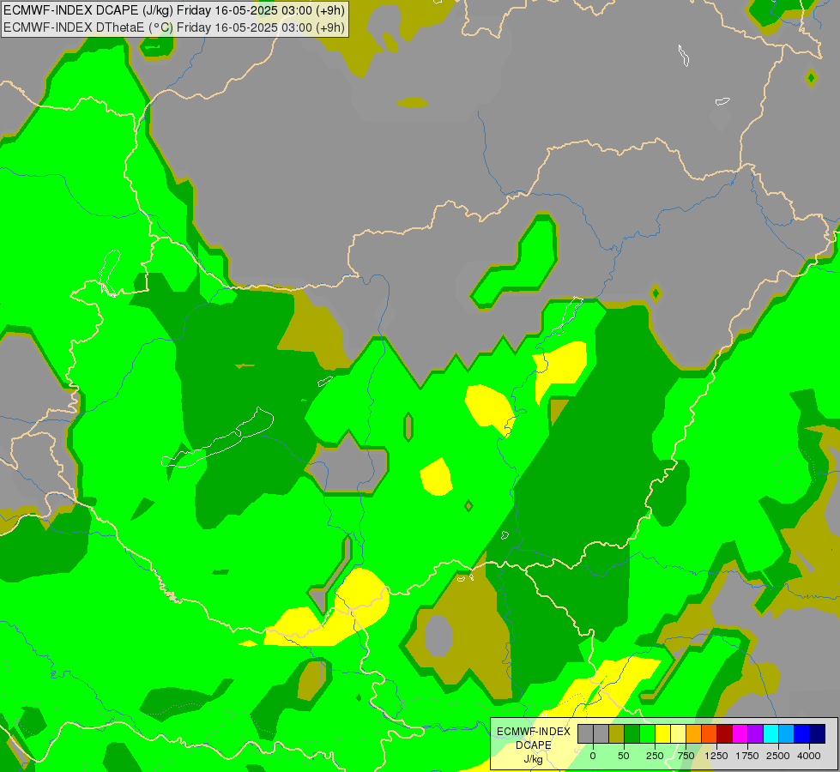Click the pure blue legend swatch

click(801, 733)
